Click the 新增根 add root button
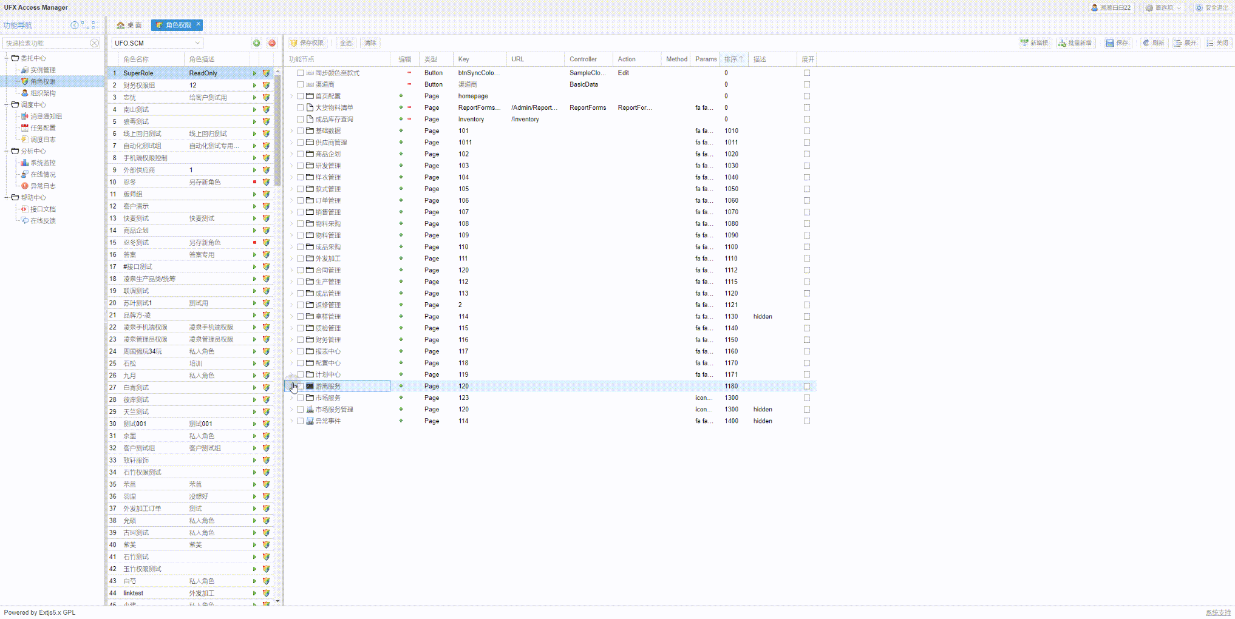Image resolution: width=1235 pixels, height=619 pixels. (x=1035, y=43)
